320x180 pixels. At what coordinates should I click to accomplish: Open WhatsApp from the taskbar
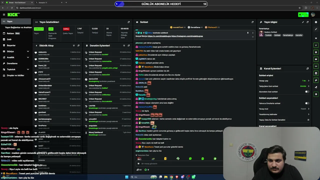click(193, 177)
